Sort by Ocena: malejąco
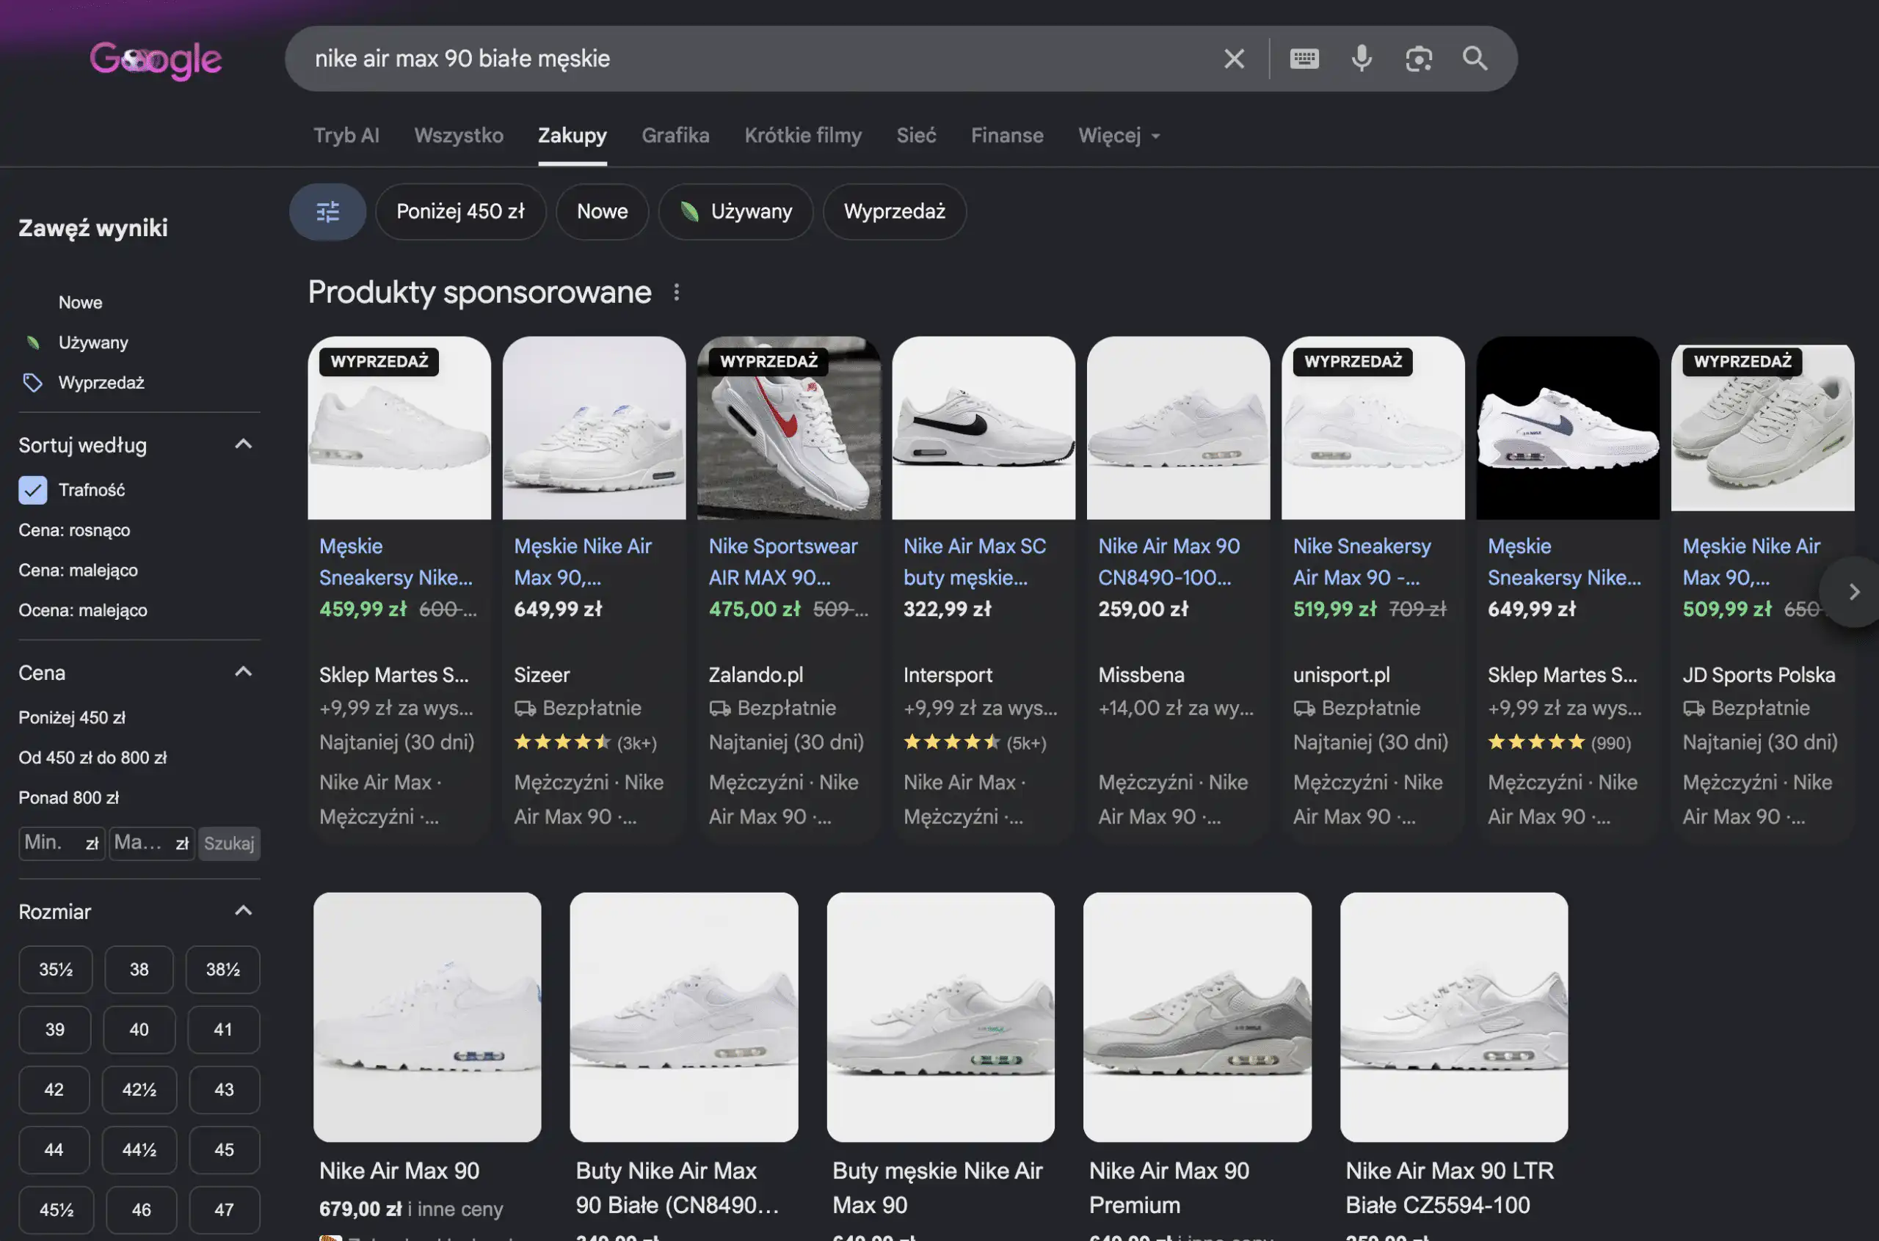This screenshot has height=1241, width=1879. click(83, 610)
